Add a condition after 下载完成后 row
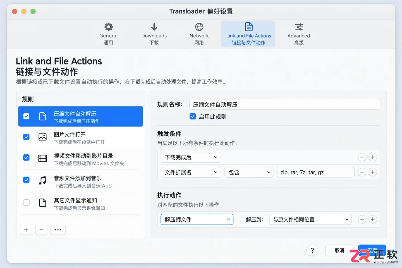 (x=373, y=157)
